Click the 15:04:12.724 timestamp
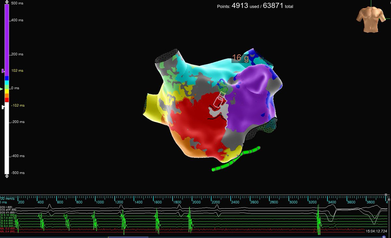391x238 pixels. pos(376,231)
